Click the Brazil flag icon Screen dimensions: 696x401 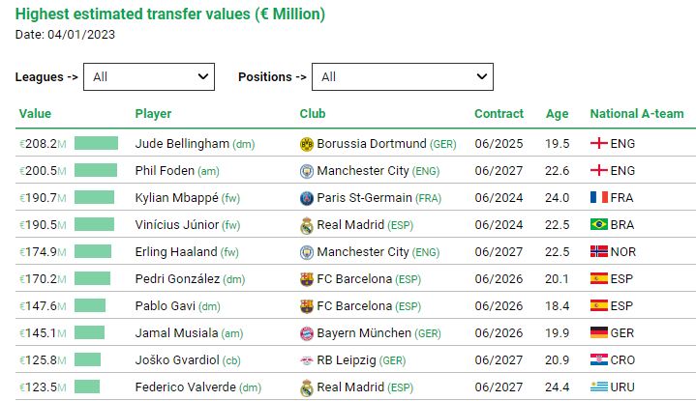click(599, 225)
